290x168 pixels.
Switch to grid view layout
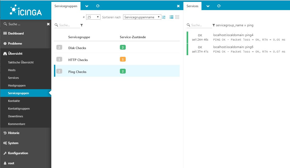pyautogui.click(x=177, y=17)
